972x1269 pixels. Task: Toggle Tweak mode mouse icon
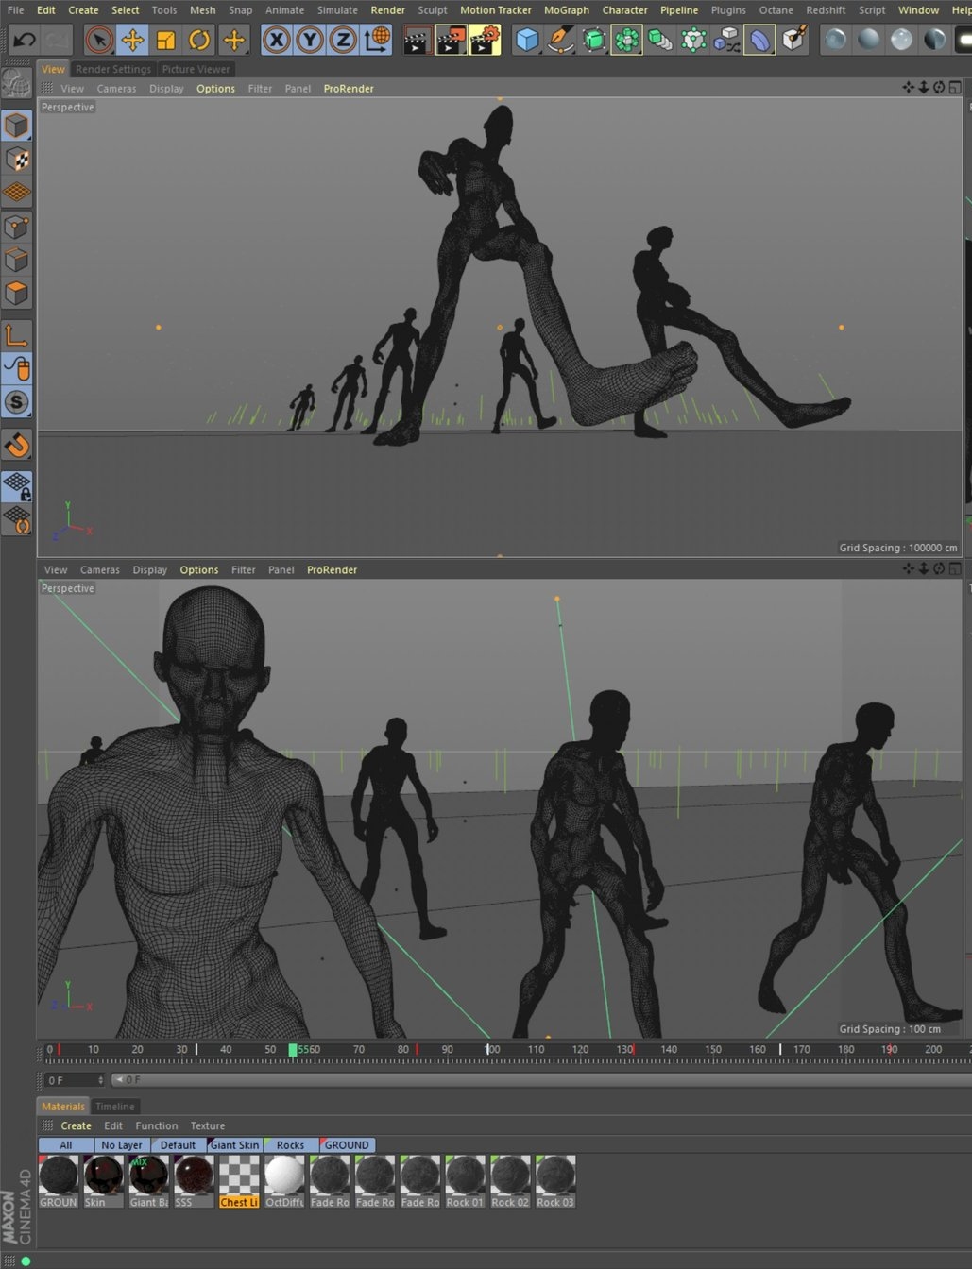pyautogui.click(x=16, y=368)
